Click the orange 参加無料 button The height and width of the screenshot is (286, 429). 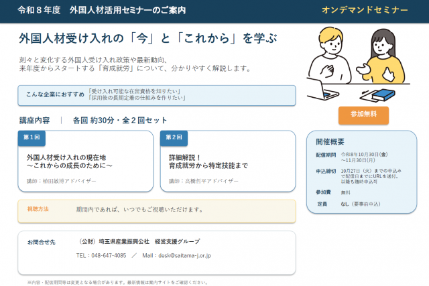pyautogui.click(x=363, y=115)
